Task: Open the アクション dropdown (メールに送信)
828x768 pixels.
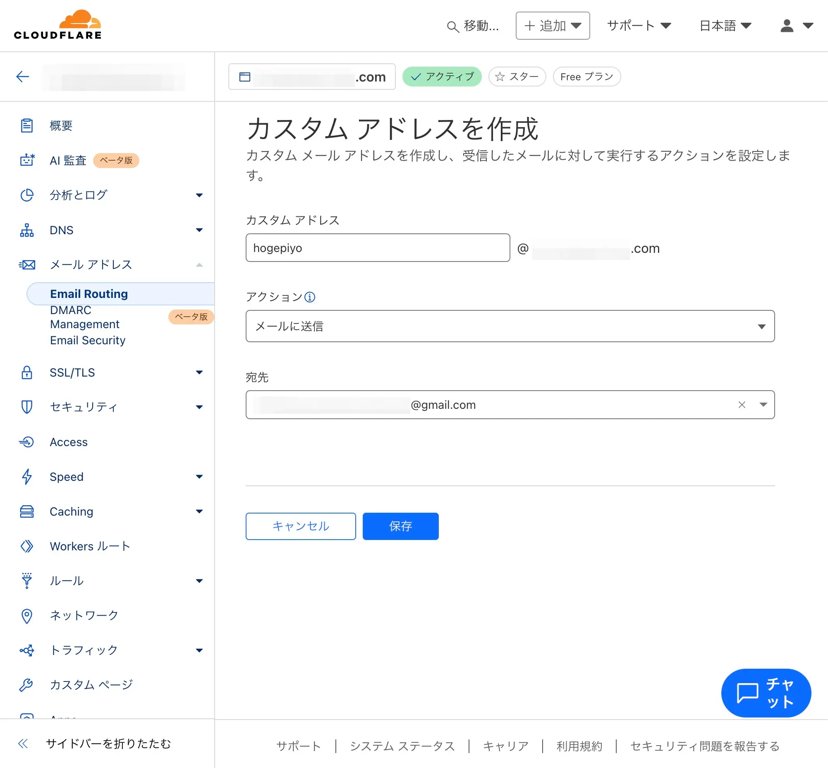Action: pos(510,326)
